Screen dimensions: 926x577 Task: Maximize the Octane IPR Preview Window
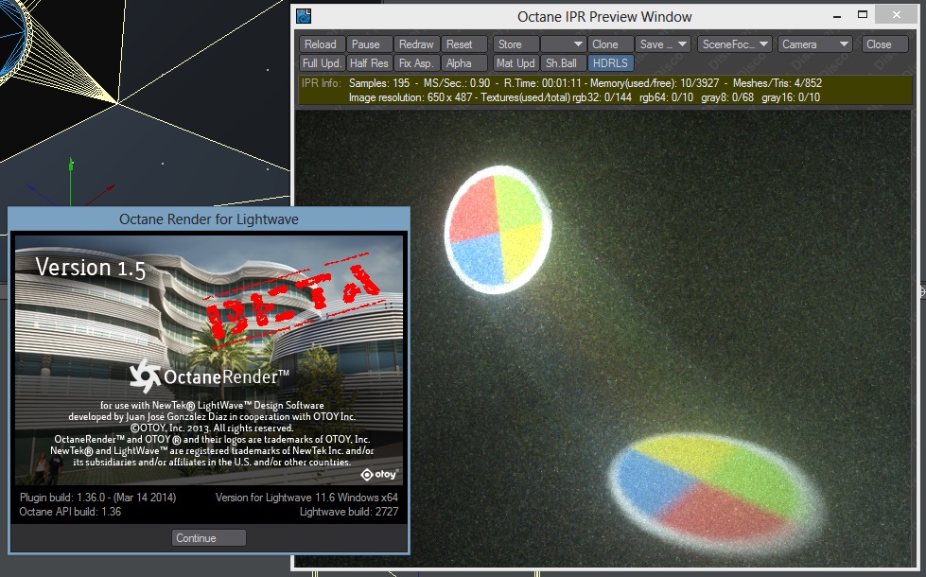[x=863, y=15]
